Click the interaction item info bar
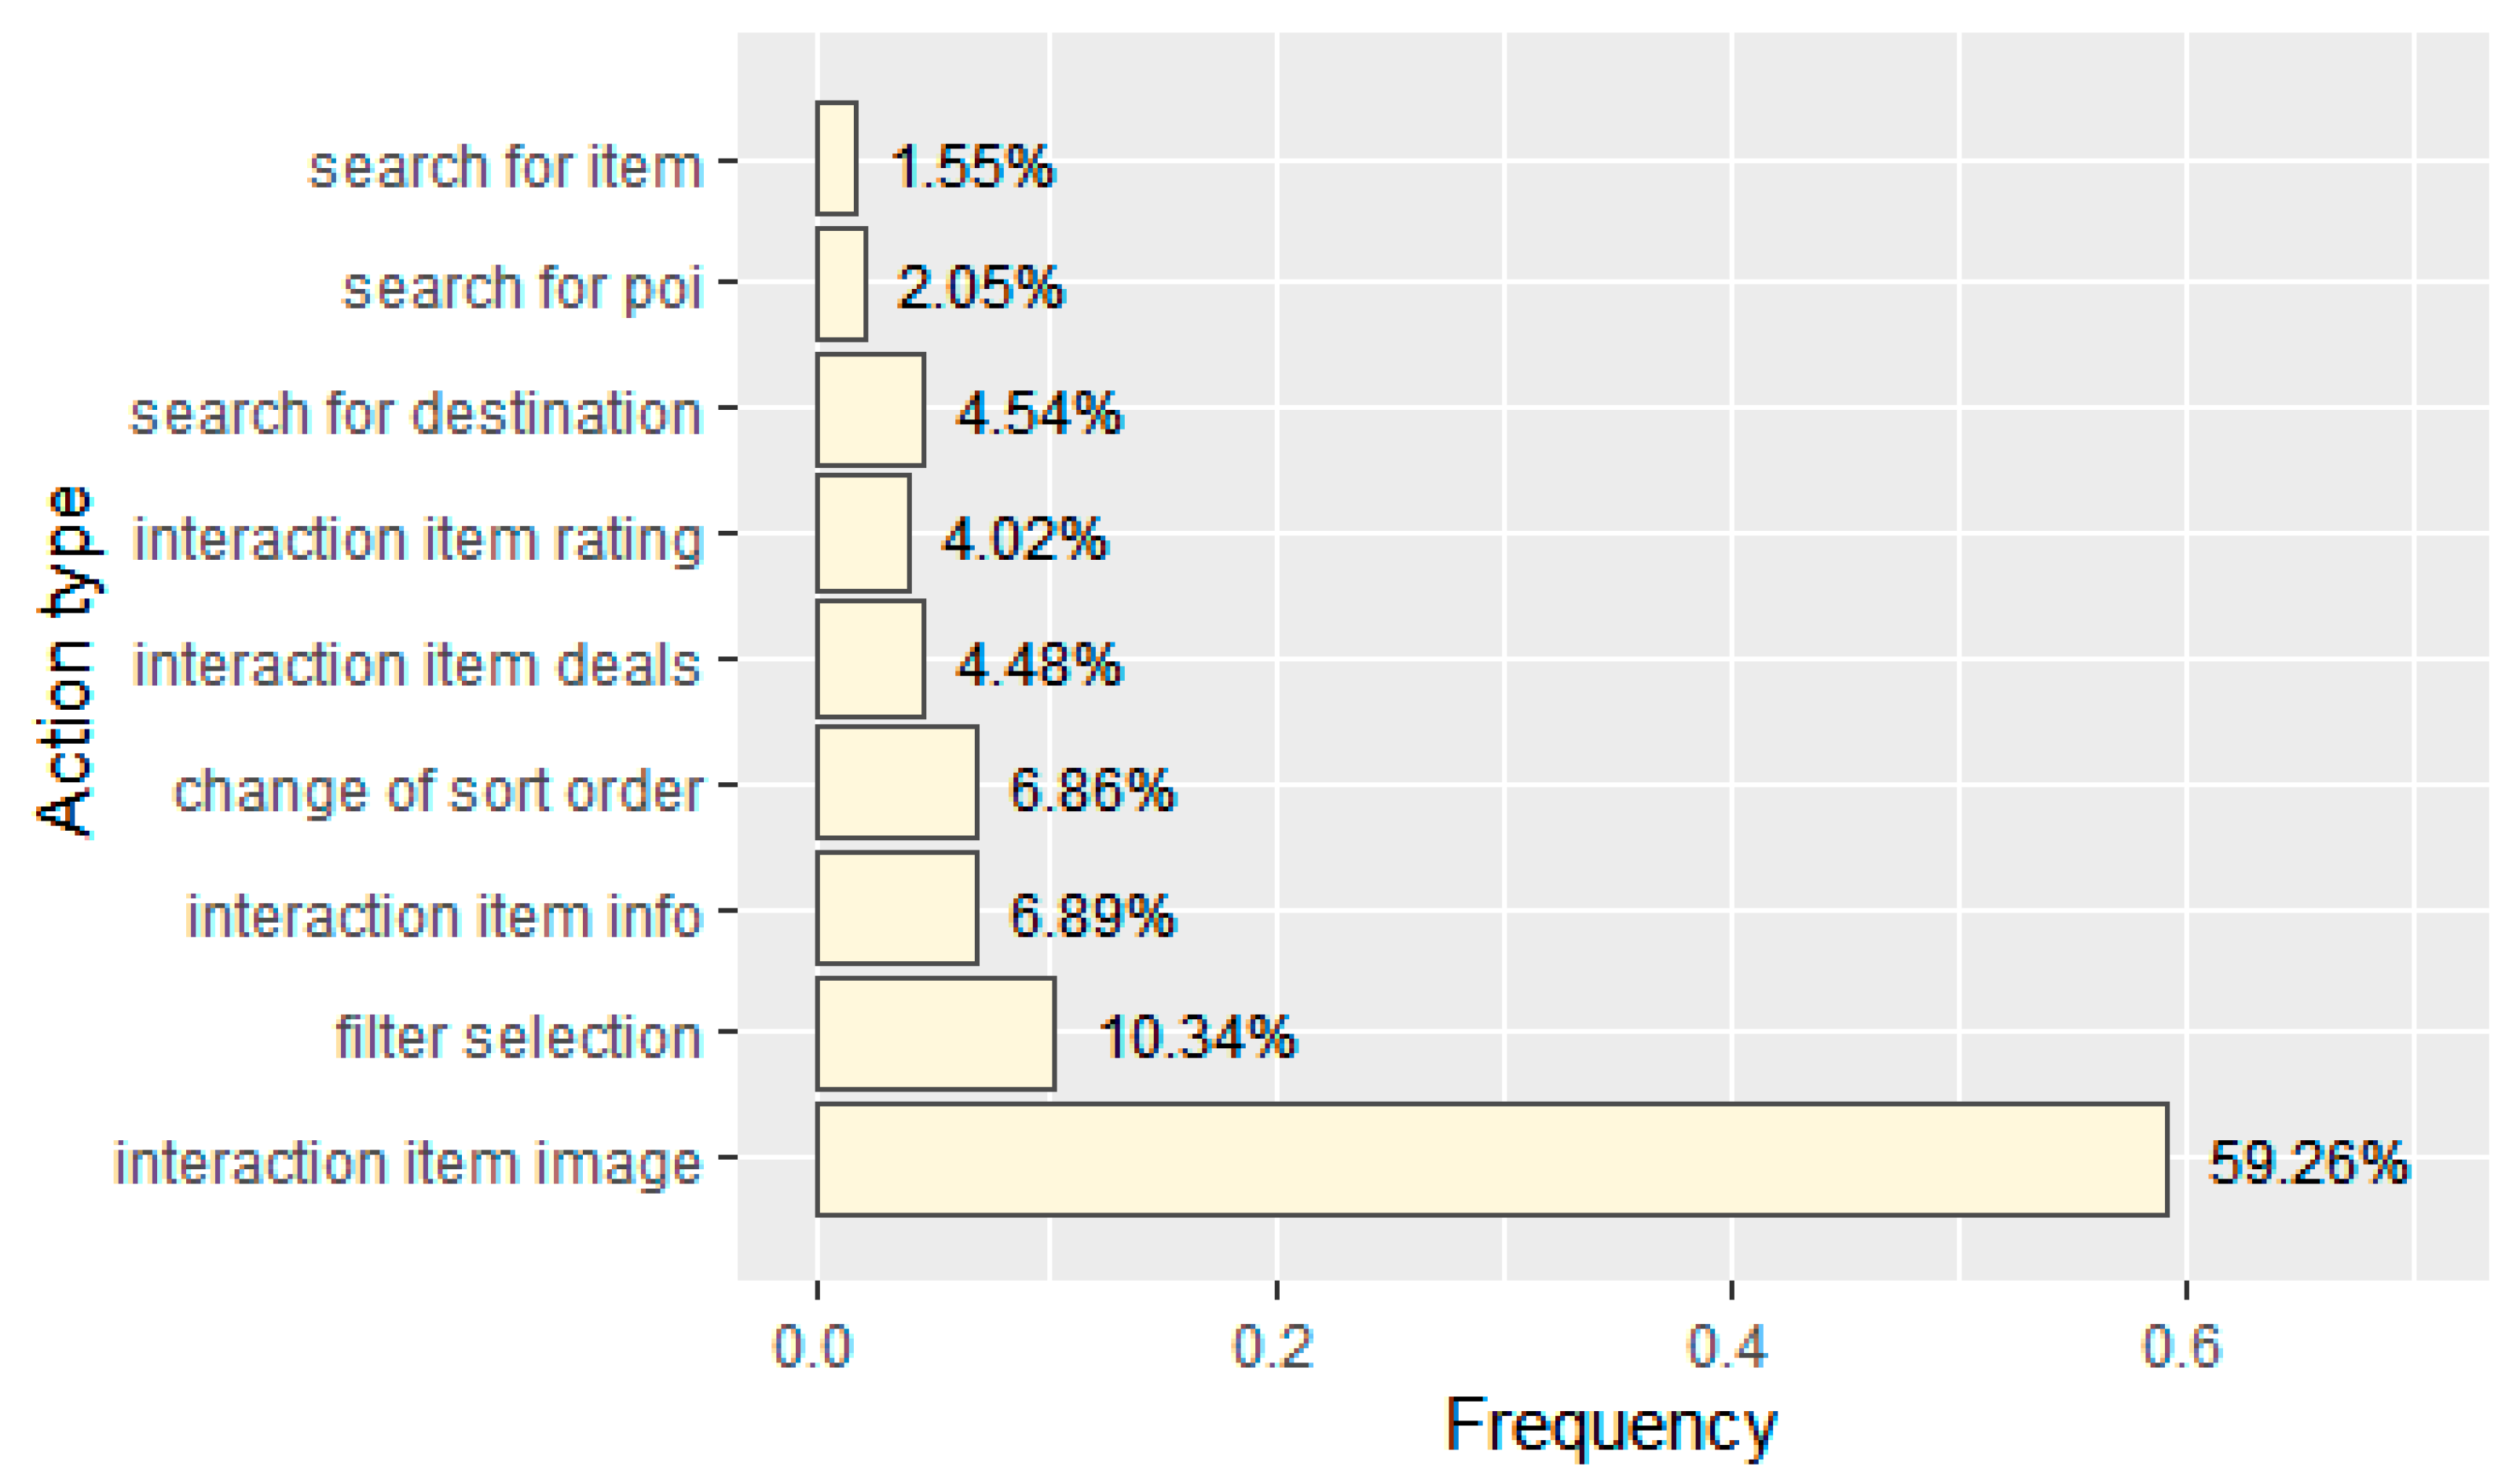This screenshot has width=2520, height=1481. pyautogui.click(x=896, y=908)
